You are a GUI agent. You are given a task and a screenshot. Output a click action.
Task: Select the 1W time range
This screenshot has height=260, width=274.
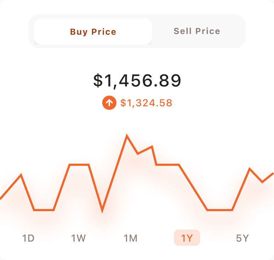[x=78, y=238]
